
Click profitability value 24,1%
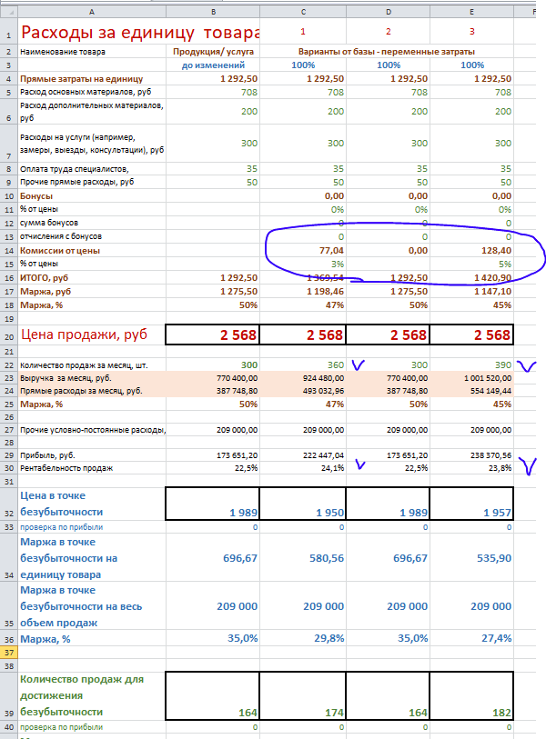pyautogui.click(x=334, y=468)
